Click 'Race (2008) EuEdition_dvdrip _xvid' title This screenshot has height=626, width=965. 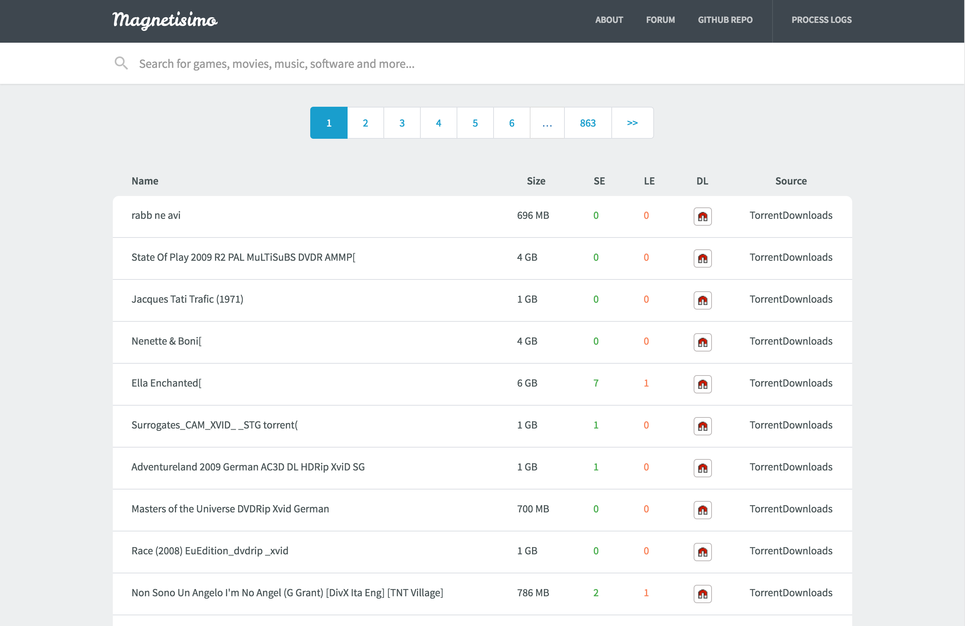pyautogui.click(x=210, y=551)
